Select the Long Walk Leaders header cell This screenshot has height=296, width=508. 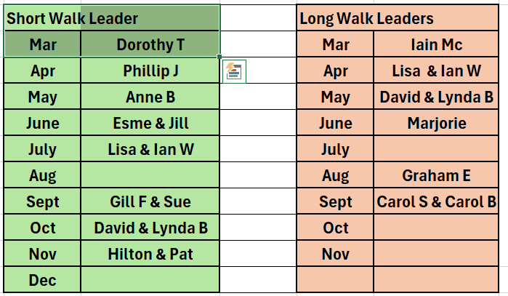(x=401, y=19)
